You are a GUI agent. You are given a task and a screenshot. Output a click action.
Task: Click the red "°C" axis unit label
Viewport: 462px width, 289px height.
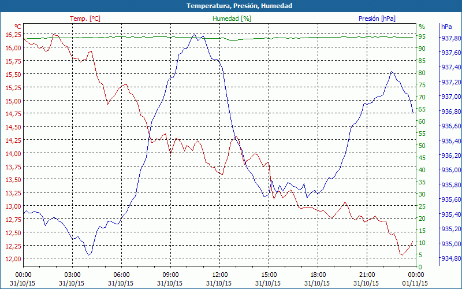click(17, 27)
